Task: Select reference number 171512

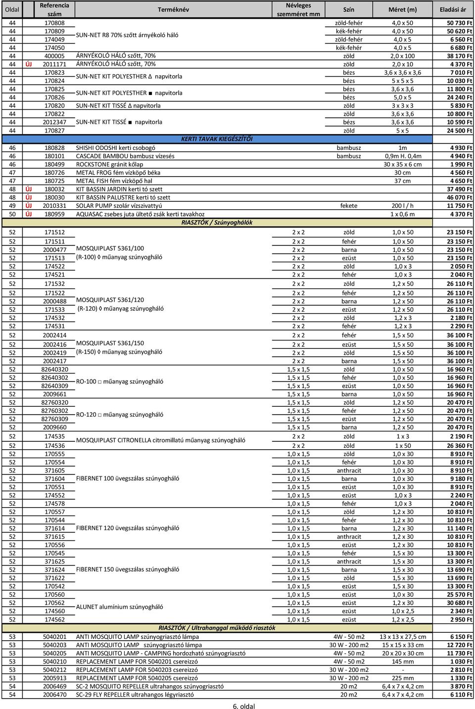Action: [x=54, y=232]
